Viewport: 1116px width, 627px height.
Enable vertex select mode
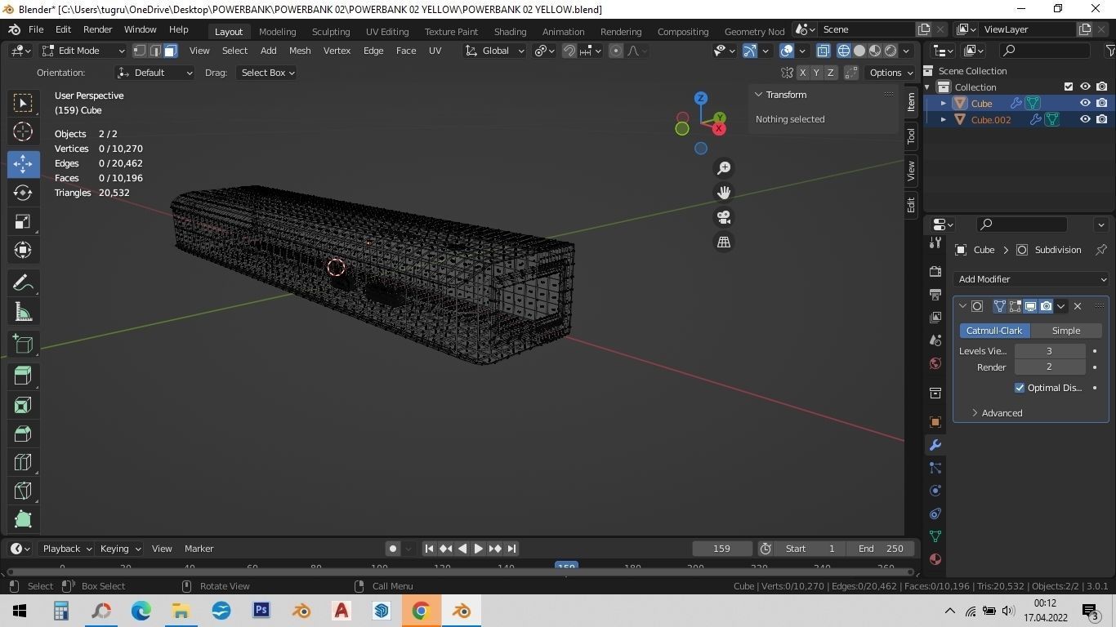[x=140, y=51]
